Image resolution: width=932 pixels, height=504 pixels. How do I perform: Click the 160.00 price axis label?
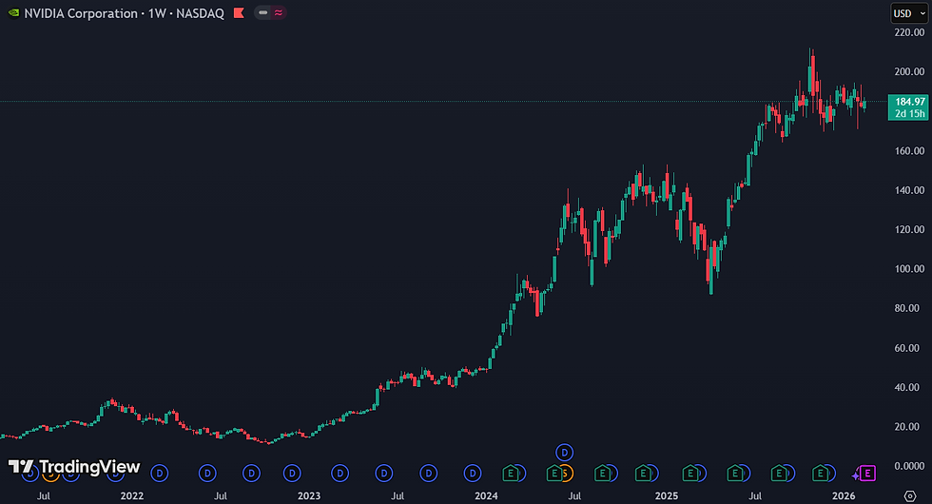point(909,150)
